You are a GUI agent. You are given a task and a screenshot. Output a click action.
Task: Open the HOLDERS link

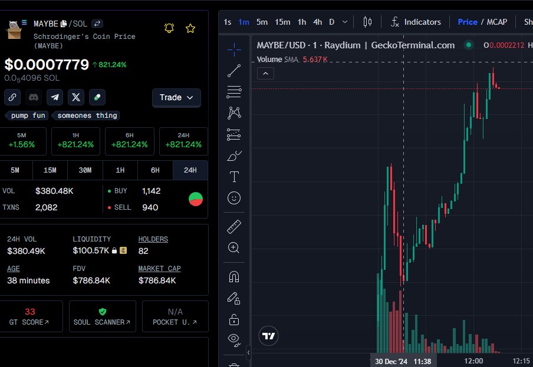click(153, 239)
